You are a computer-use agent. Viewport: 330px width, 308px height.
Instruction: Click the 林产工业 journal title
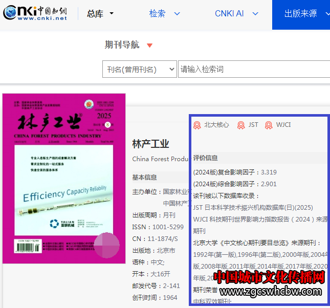pyautogui.click(x=150, y=144)
